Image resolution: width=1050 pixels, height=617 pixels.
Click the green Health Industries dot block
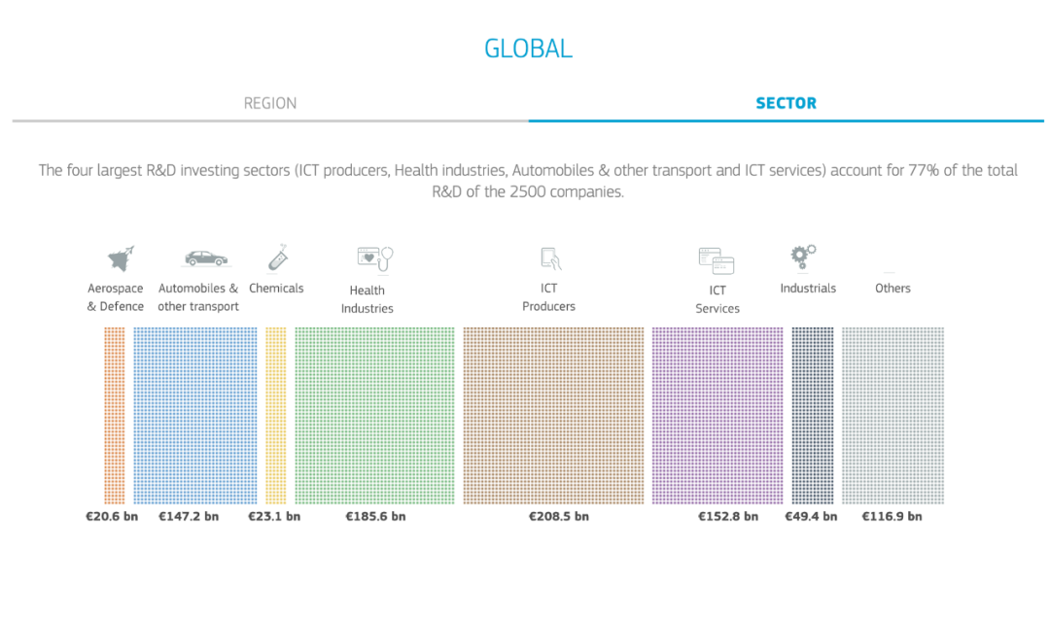click(374, 415)
